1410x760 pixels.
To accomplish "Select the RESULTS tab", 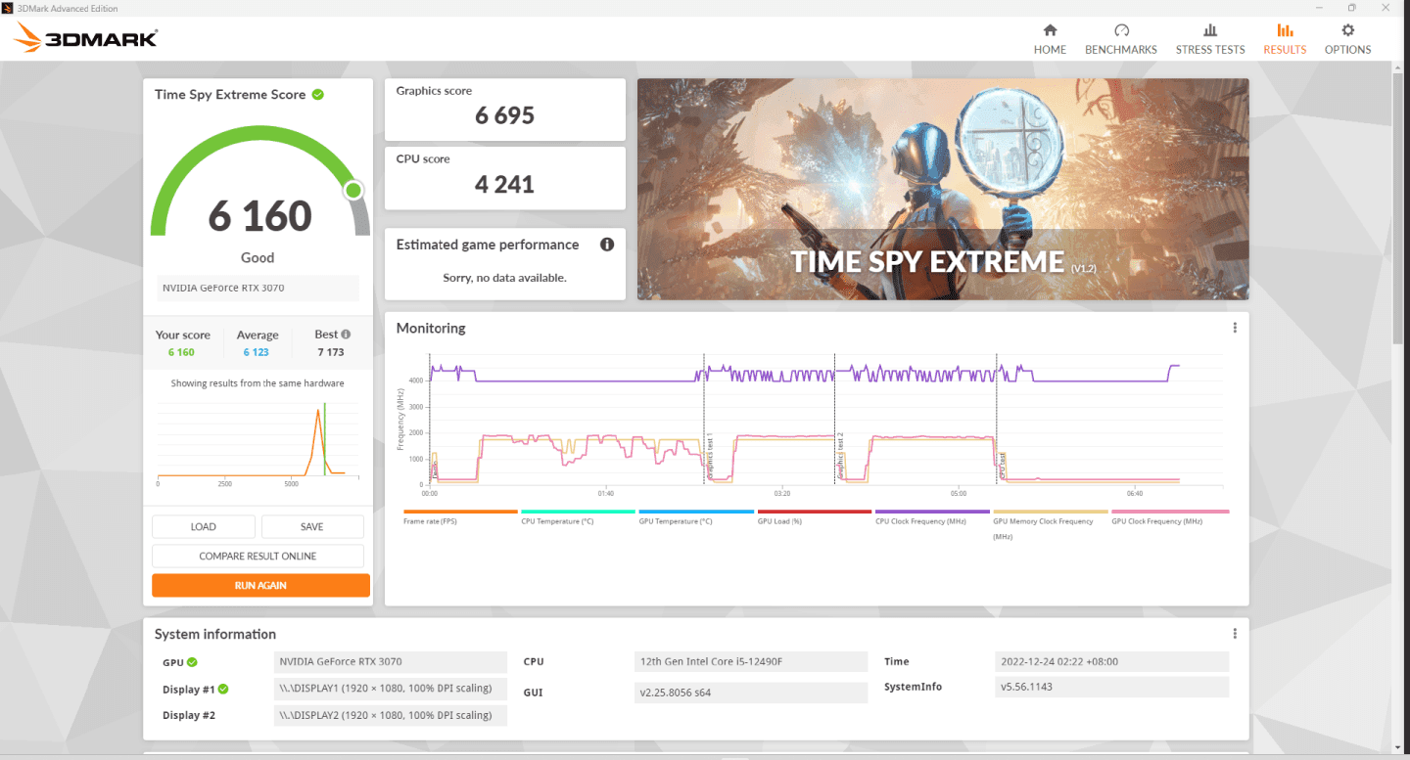I will tap(1285, 39).
